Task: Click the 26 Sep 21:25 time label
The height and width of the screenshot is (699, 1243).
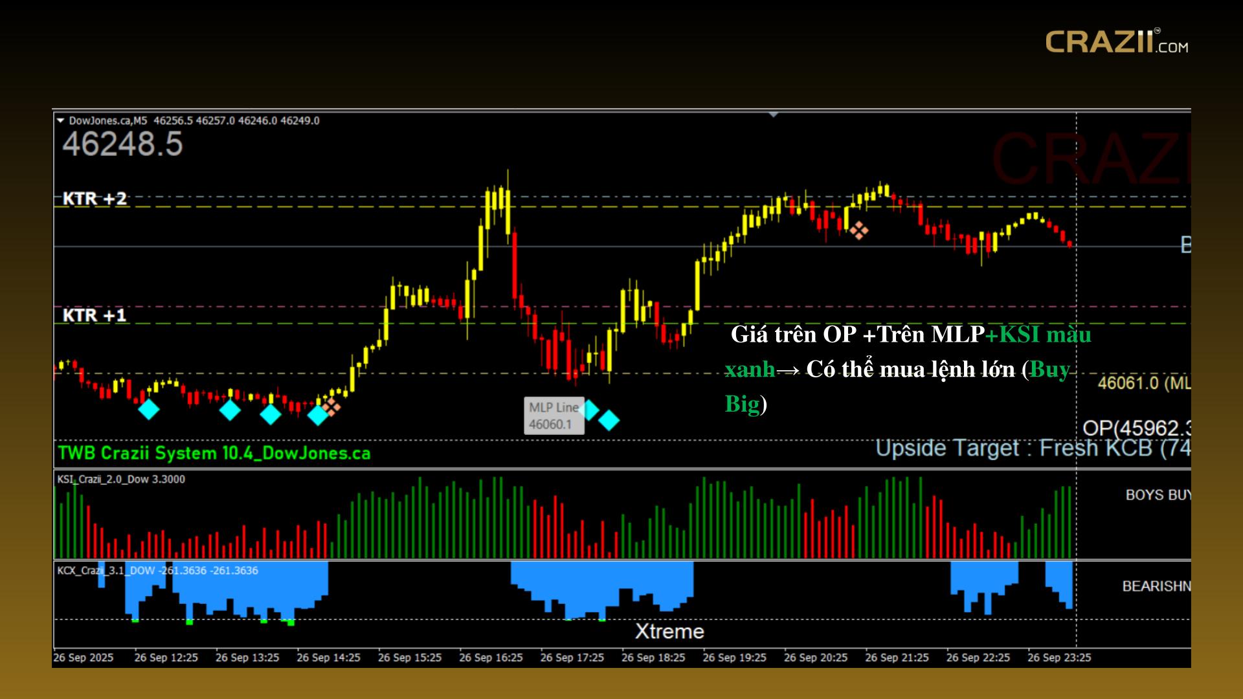Action: 897,658
